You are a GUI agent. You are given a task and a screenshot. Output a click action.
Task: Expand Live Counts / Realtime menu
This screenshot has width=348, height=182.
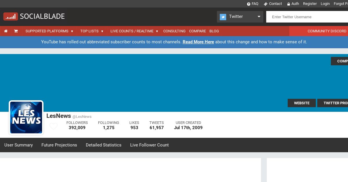pyautogui.click(x=134, y=31)
